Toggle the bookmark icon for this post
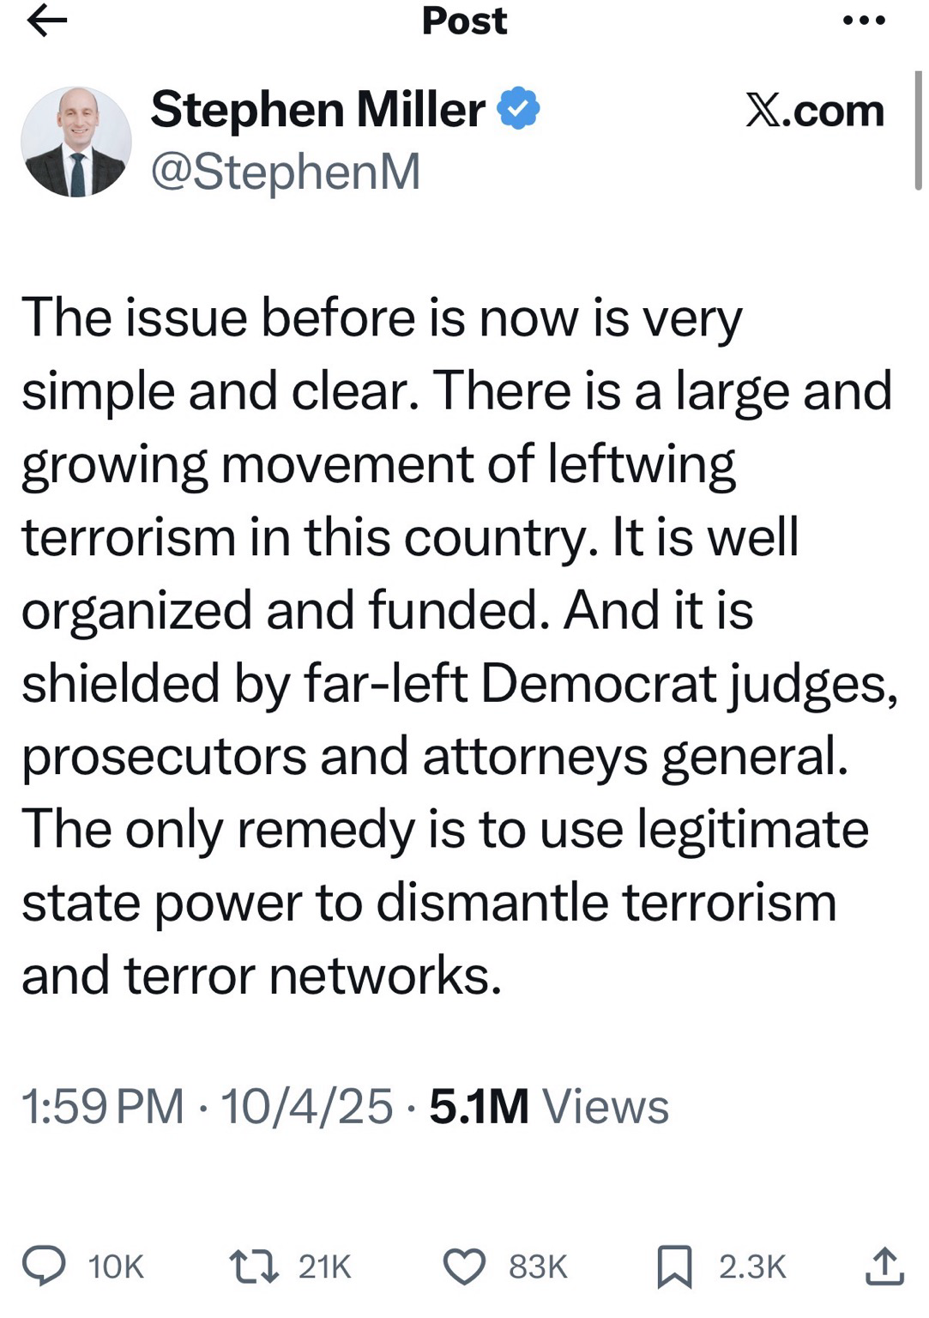 [x=674, y=1267]
